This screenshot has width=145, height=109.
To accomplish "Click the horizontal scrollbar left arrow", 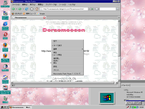I will click(x=12, y=83).
